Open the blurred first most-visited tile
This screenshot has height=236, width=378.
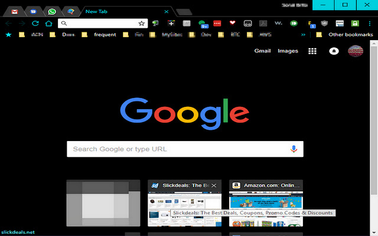pos(103,203)
